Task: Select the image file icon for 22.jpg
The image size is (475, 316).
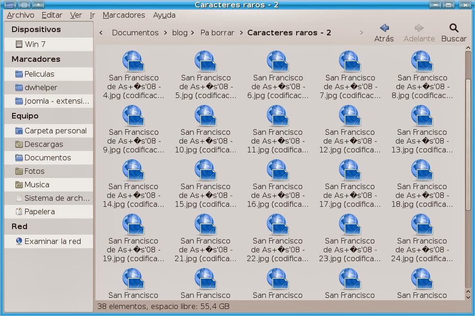Action: tap(278, 224)
